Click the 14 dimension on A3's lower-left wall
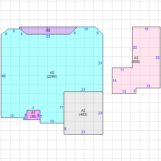The height and width of the screenshot is (161, 161). (114, 80)
